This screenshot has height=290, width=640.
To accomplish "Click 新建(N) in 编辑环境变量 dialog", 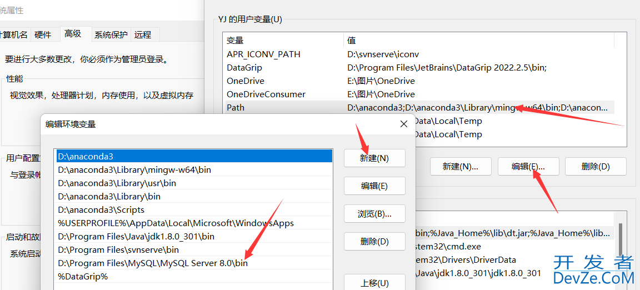I will 374,158.
